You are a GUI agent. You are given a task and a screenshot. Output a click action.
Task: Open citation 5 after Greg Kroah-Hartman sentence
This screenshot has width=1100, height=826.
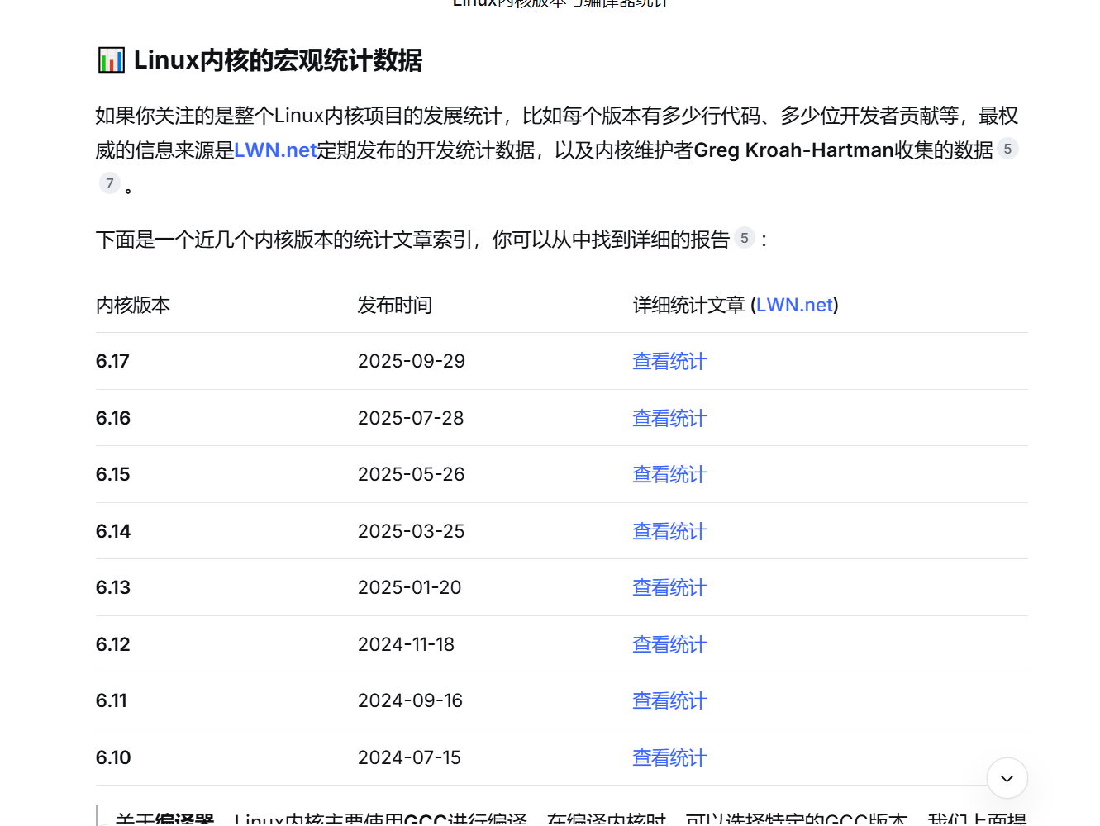1007,150
